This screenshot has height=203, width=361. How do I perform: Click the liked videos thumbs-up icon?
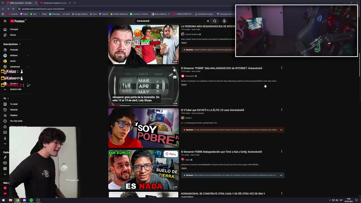click(x=5, y=127)
